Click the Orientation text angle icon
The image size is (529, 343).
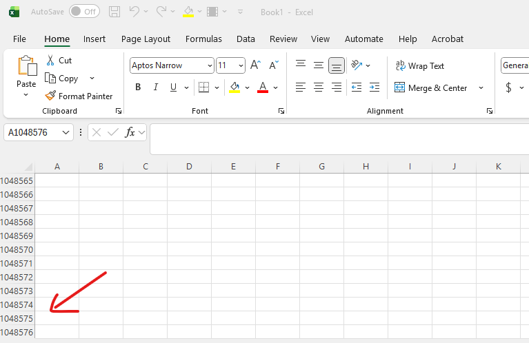click(x=357, y=65)
